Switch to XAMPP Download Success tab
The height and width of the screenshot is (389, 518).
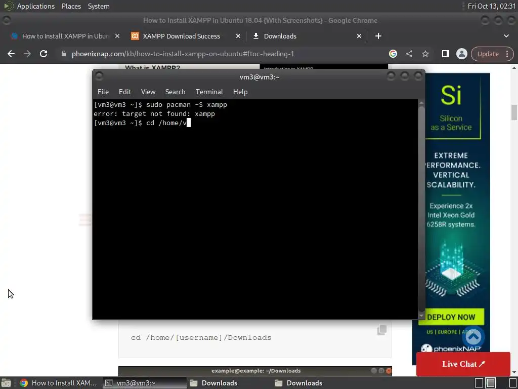click(182, 36)
